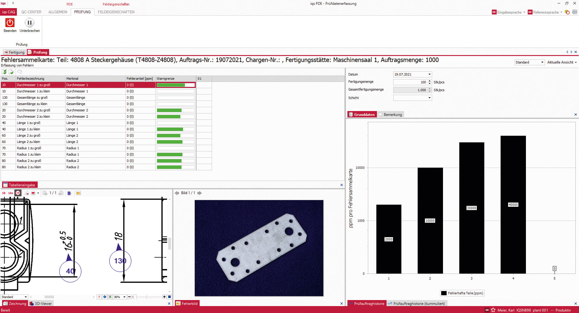This screenshot has width=579, height=313.
Task: Click the zoom-in plus button for drawing
Action: (x=164, y=297)
